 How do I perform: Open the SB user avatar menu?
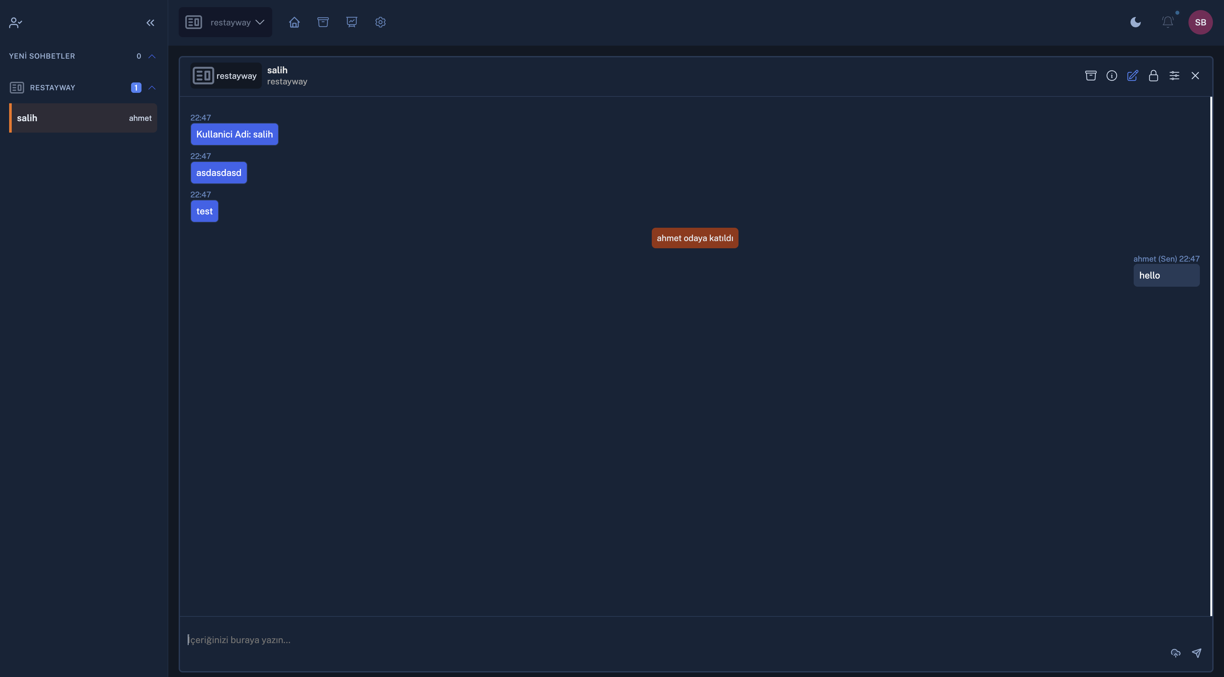1200,22
